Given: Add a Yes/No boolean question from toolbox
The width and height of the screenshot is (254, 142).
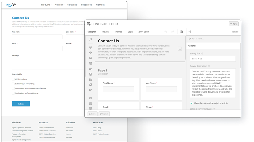Looking at the screenshot, I should (91, 74).
